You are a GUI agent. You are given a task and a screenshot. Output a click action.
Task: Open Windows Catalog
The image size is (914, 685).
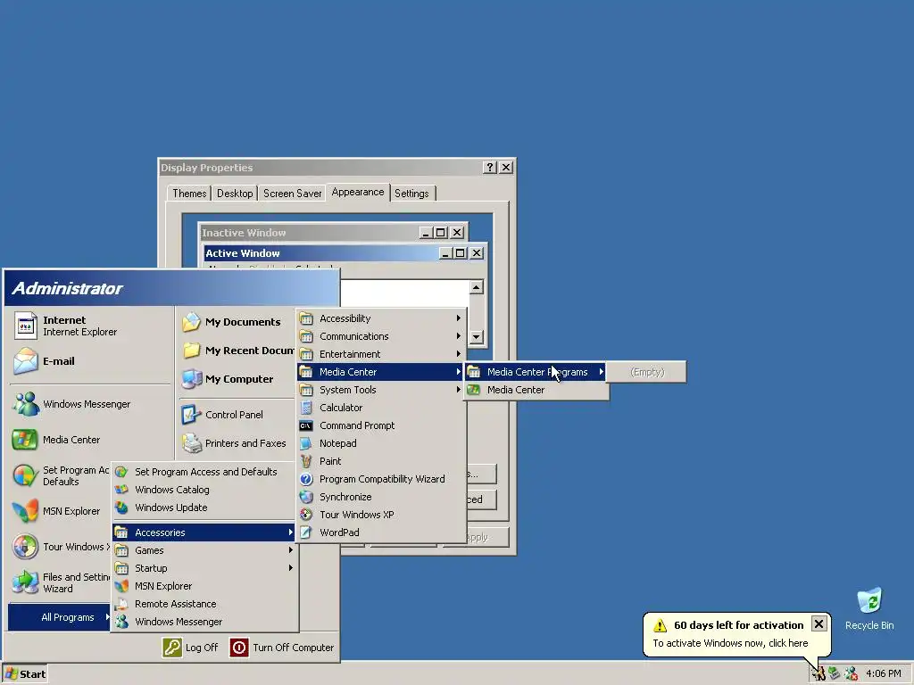[x=204, y=490]
